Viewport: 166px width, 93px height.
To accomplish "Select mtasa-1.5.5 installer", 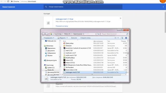I will coord(68,60).
